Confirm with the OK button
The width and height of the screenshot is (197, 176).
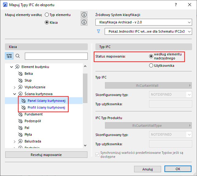click(178, 169)
